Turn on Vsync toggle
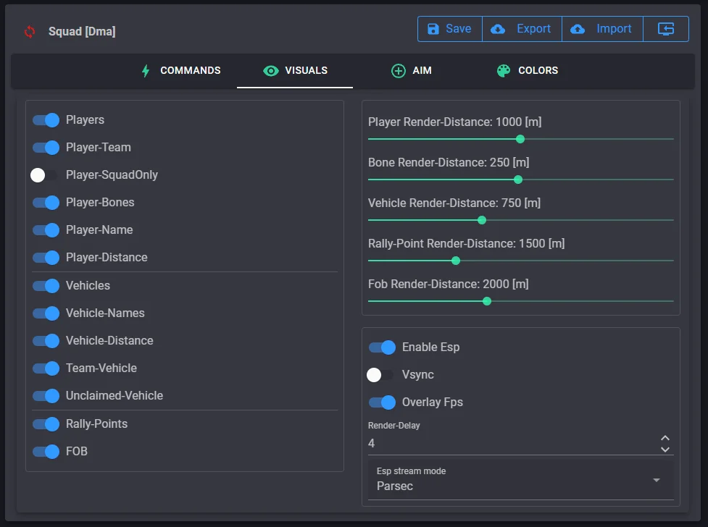This screenshot has height=527, width=708. tap(380, 375)
